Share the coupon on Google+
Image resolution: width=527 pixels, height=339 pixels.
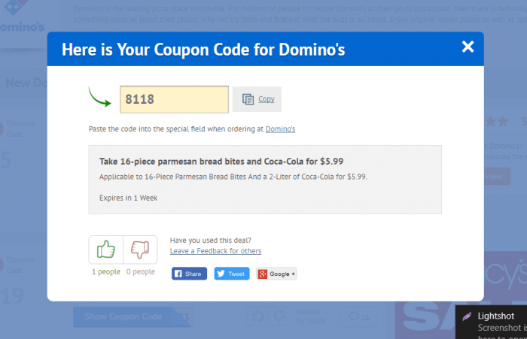pos(276,274)
